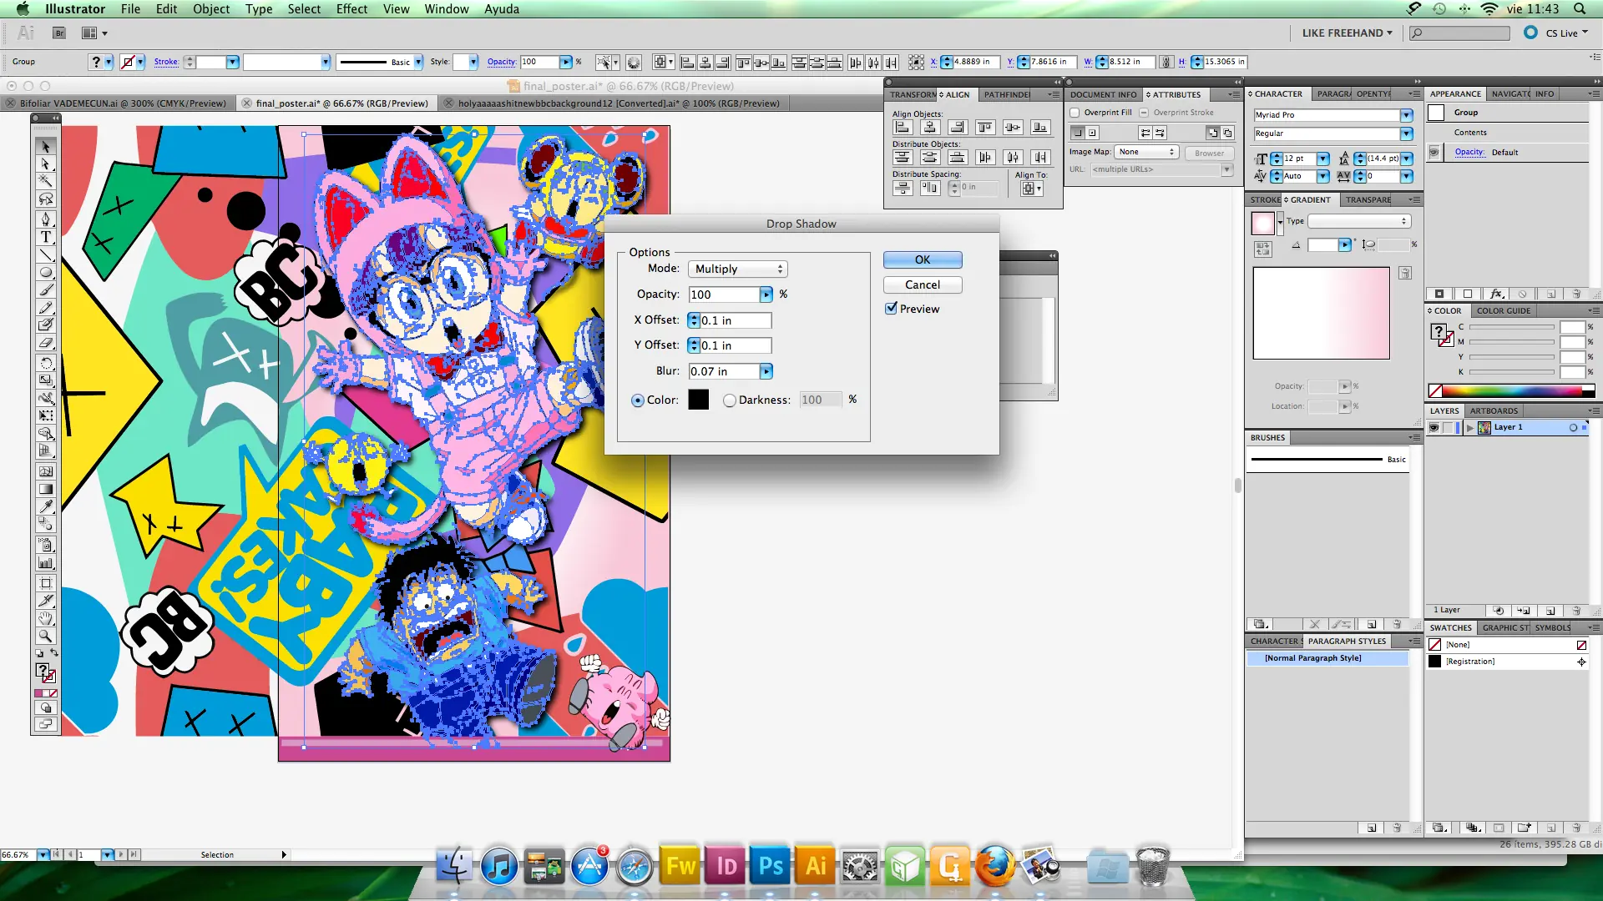Click the Opacity link in control bar
1603x901 pixels.
coord(501,62)
